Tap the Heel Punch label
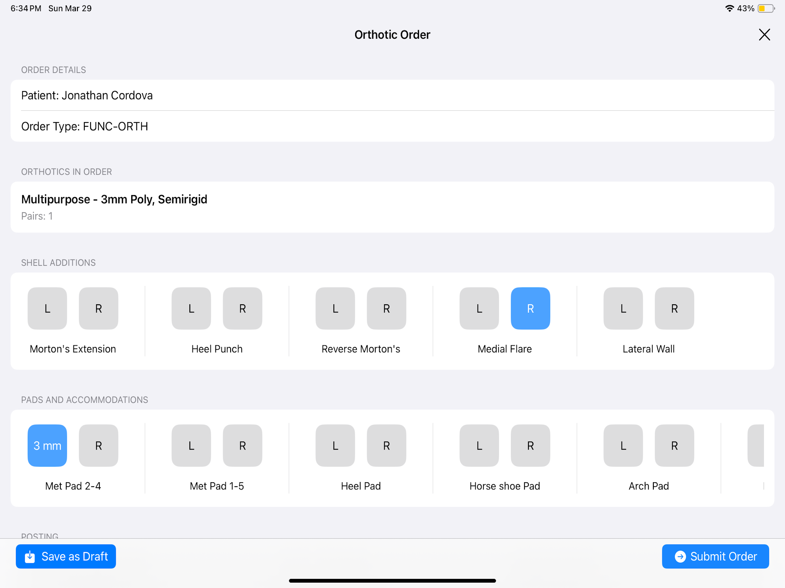The height and width of the screenshot is (588, 785). click(x=217, y=349)
